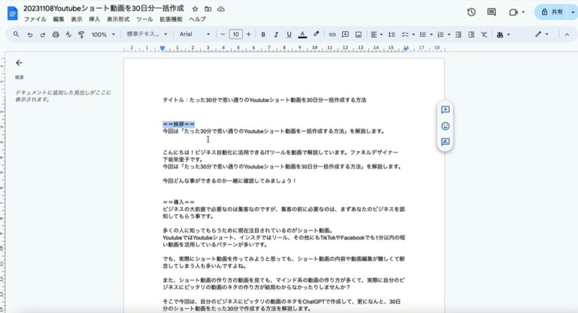Open the comments history icon

pos(492,12)
